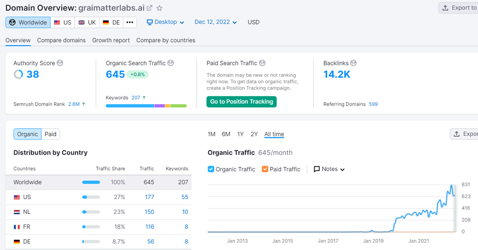Select the US flag country filter
The width and height of the screenshot is (478, 250).
(62, 23)
